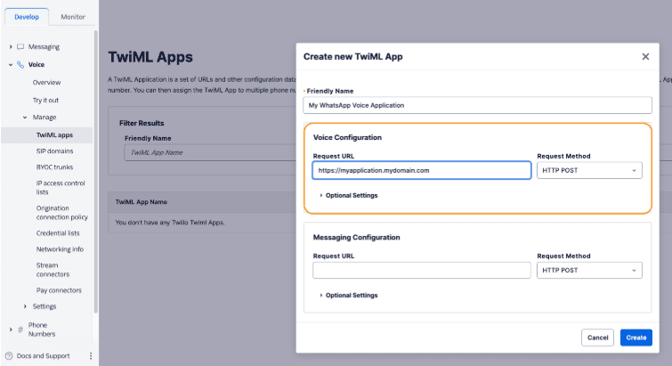Expand Messaging Configuration Optional Settings
Image resolution: width=672 pixels, height=366 pixels.
pyautogui.click(x=348, y=295)
